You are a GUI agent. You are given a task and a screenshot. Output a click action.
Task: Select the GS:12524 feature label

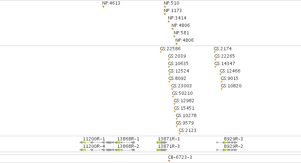(x=179, y=71)
